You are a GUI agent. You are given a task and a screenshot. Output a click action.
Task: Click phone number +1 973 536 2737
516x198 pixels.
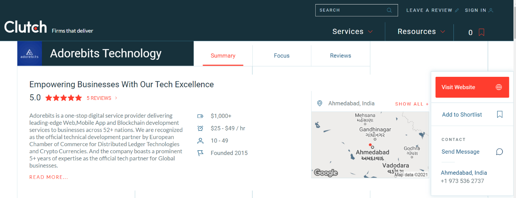pyautogui.click(x=462, y=181)
